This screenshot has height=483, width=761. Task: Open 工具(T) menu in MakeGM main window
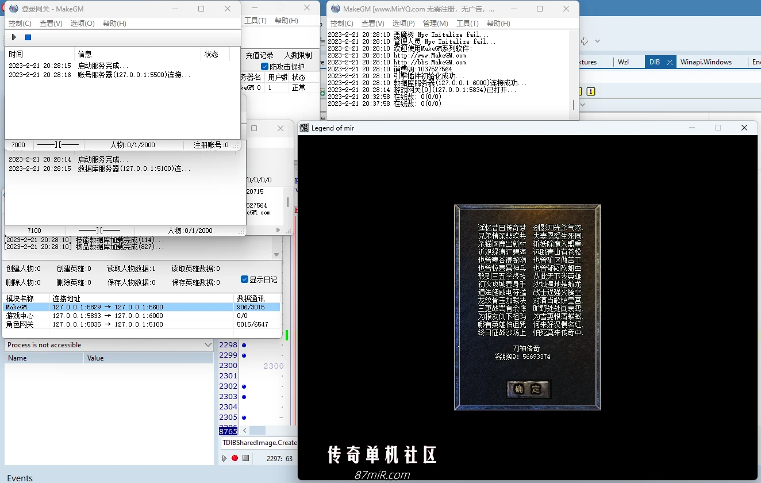click(x=467, y=24)
